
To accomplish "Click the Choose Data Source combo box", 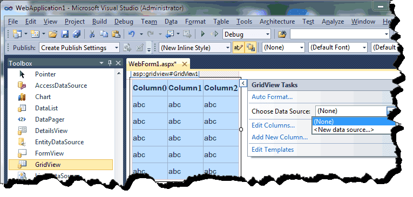I will click(x=356, y=111).
